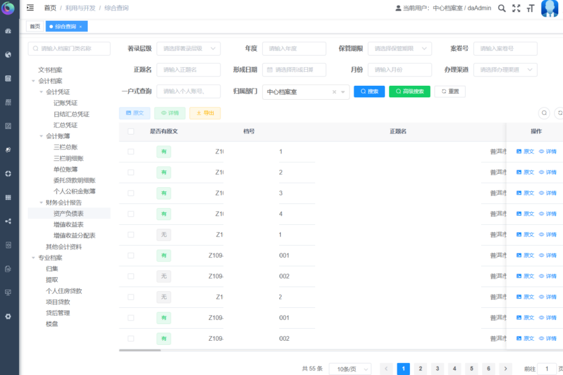
Task: Switch to the 首页 tab
Action: pyautogui.click(x=35, y=27)
